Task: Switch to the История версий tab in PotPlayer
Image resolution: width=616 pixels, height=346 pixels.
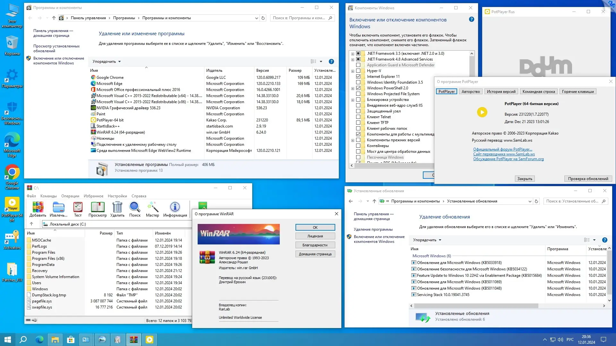Action: pyautogui.click(x=501, y=91)
